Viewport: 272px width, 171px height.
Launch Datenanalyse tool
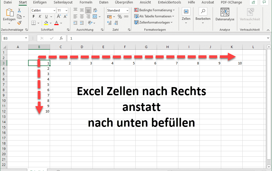click(225, 14)
